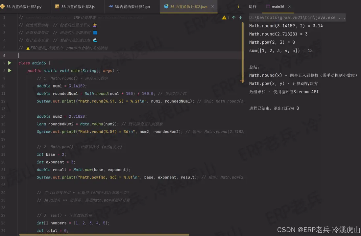Image resolution: width=361 pixels, height=236 pixels.
Task: Click the 运行 tool window label
Action: coord(253,7)
